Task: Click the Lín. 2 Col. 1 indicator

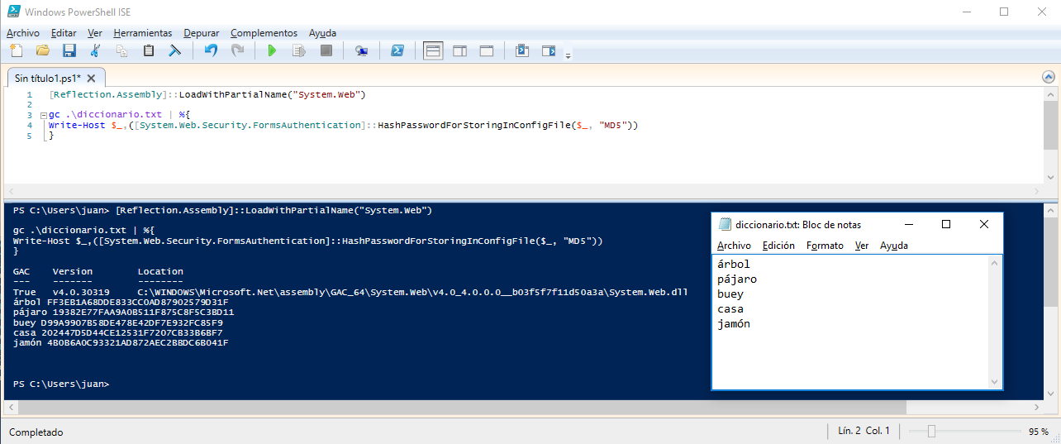Action: 864,431
